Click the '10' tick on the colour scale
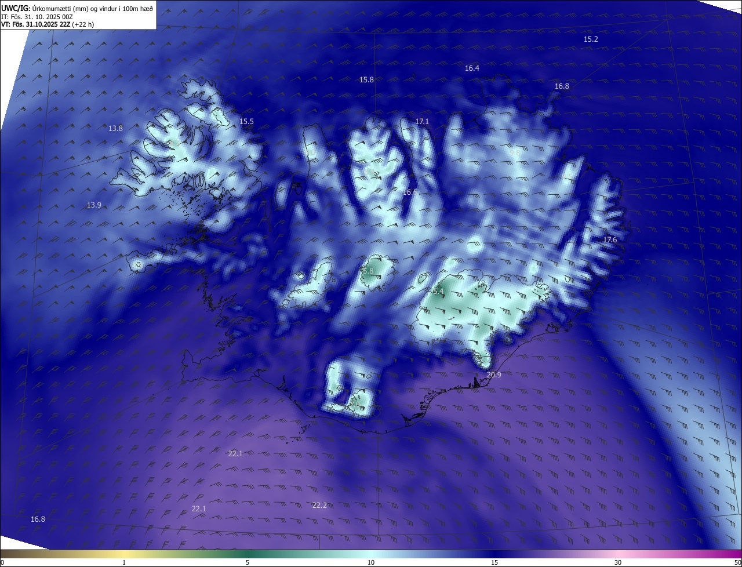The width and height of the screenshot is (742, 567). click(371, 563)
